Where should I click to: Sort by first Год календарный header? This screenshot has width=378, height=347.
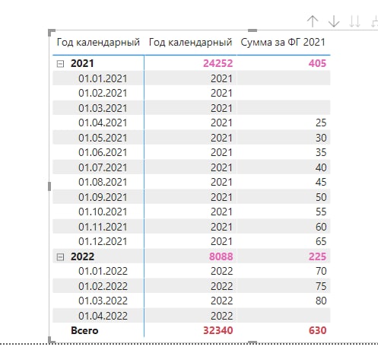(98, 42)
